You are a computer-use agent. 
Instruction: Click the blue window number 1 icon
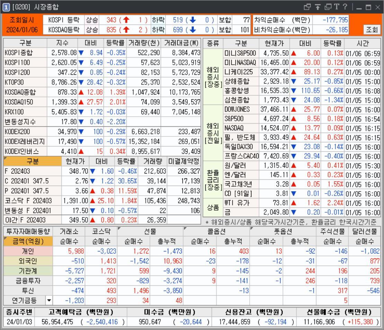(x=6, y=7)
